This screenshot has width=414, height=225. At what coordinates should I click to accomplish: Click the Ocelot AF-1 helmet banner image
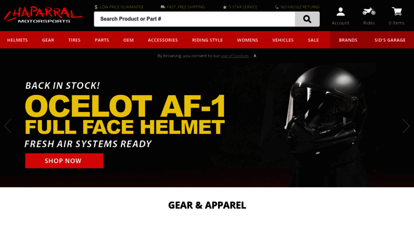pos(207,125)
